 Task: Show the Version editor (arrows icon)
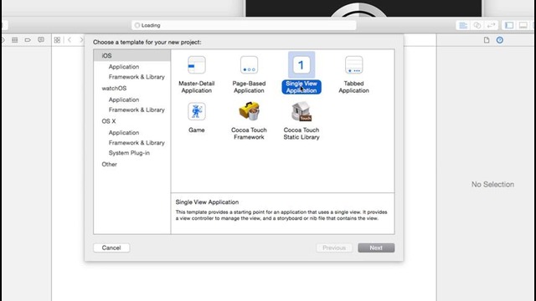point(491,25)
